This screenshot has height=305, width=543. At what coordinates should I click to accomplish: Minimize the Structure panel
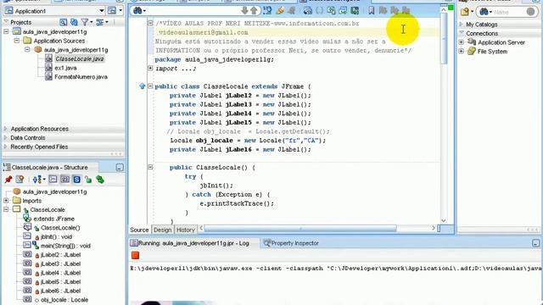(x=120, y=168)
